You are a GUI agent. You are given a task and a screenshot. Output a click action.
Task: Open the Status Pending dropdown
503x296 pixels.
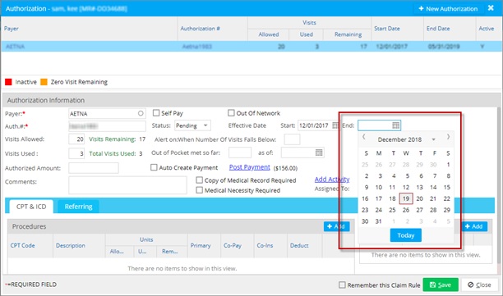pos(192,125)
